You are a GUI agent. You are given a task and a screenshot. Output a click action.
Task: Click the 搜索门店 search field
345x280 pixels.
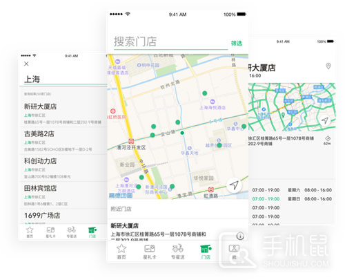tap(170, 42)
